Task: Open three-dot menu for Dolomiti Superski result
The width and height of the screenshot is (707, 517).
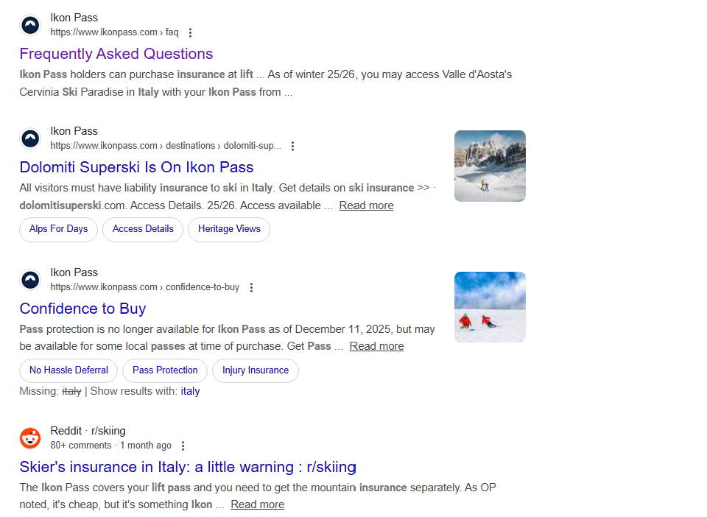Action: pos(292,146)
